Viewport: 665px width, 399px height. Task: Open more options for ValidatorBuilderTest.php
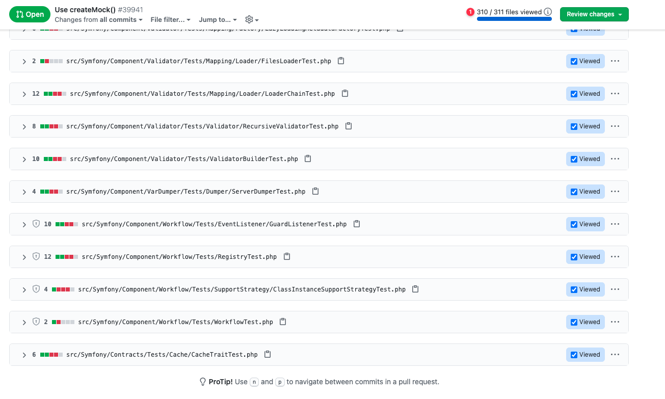click(615, 159)
